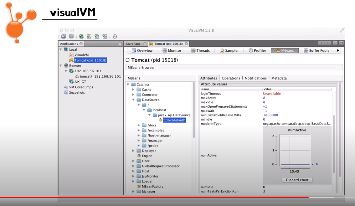
Task: Expand the /examples folder
Action: click(x=139, y=130)
